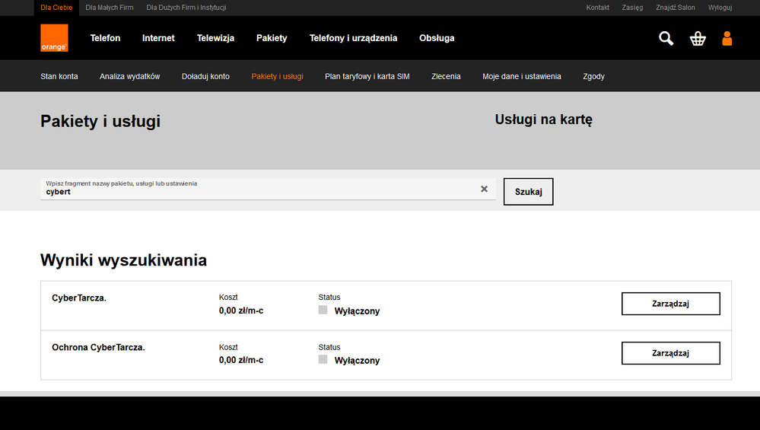Clear the search field with X

point(484,189)
